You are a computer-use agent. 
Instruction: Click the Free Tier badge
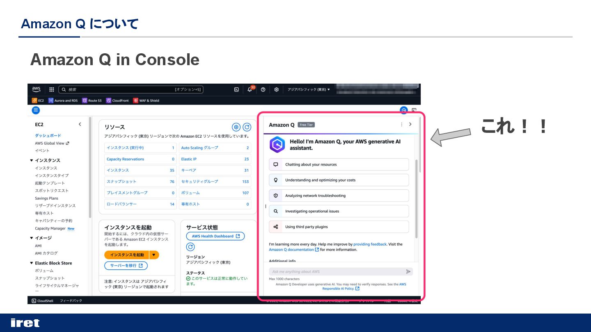[x=306, y=125]
